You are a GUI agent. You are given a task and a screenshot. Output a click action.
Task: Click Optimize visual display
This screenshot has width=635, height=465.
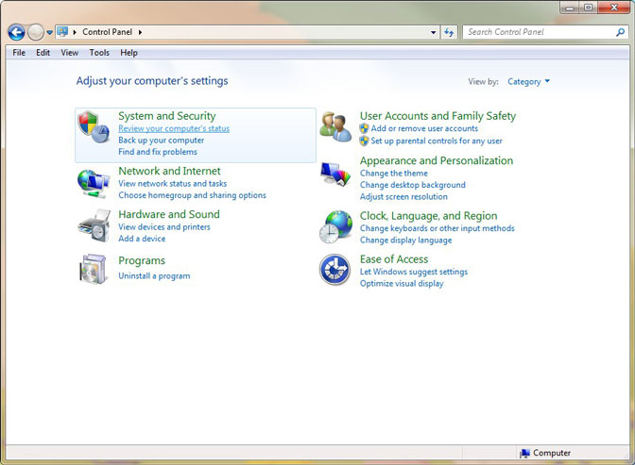[402, 284]
